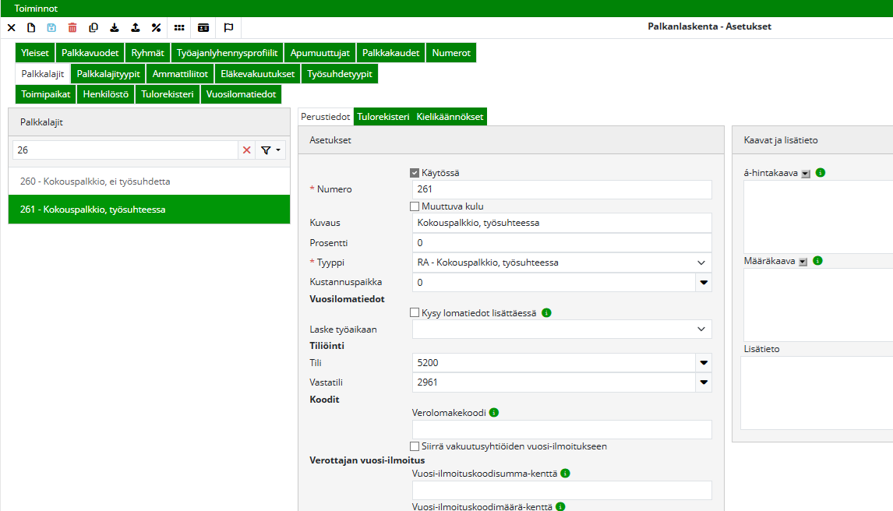Expand the Kustannuspaikka dropdown arrow
Viewport: 893px width, 511px height.
click(x=703, y=283)
